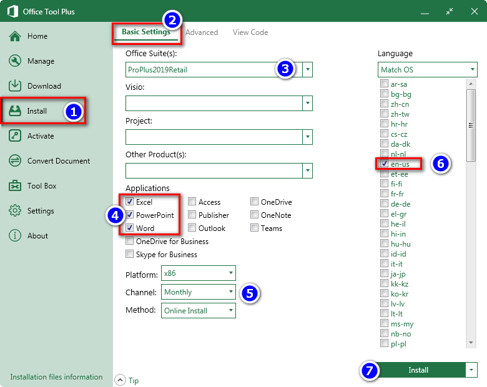Open the Language Match OS dropdown
The width and height of the screenshot is (487, 387).
coord(427,69)
